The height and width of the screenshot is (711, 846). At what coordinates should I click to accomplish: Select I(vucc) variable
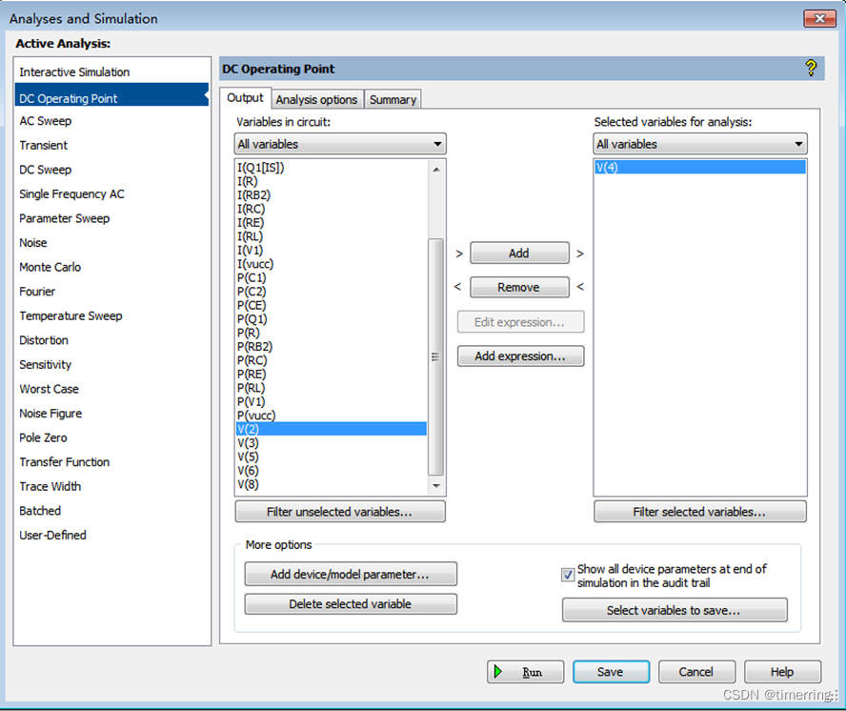(x=332, y=264)
